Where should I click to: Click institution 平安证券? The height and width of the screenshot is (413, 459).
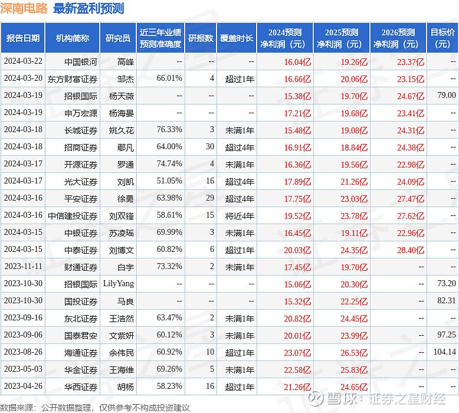[80, 199]
